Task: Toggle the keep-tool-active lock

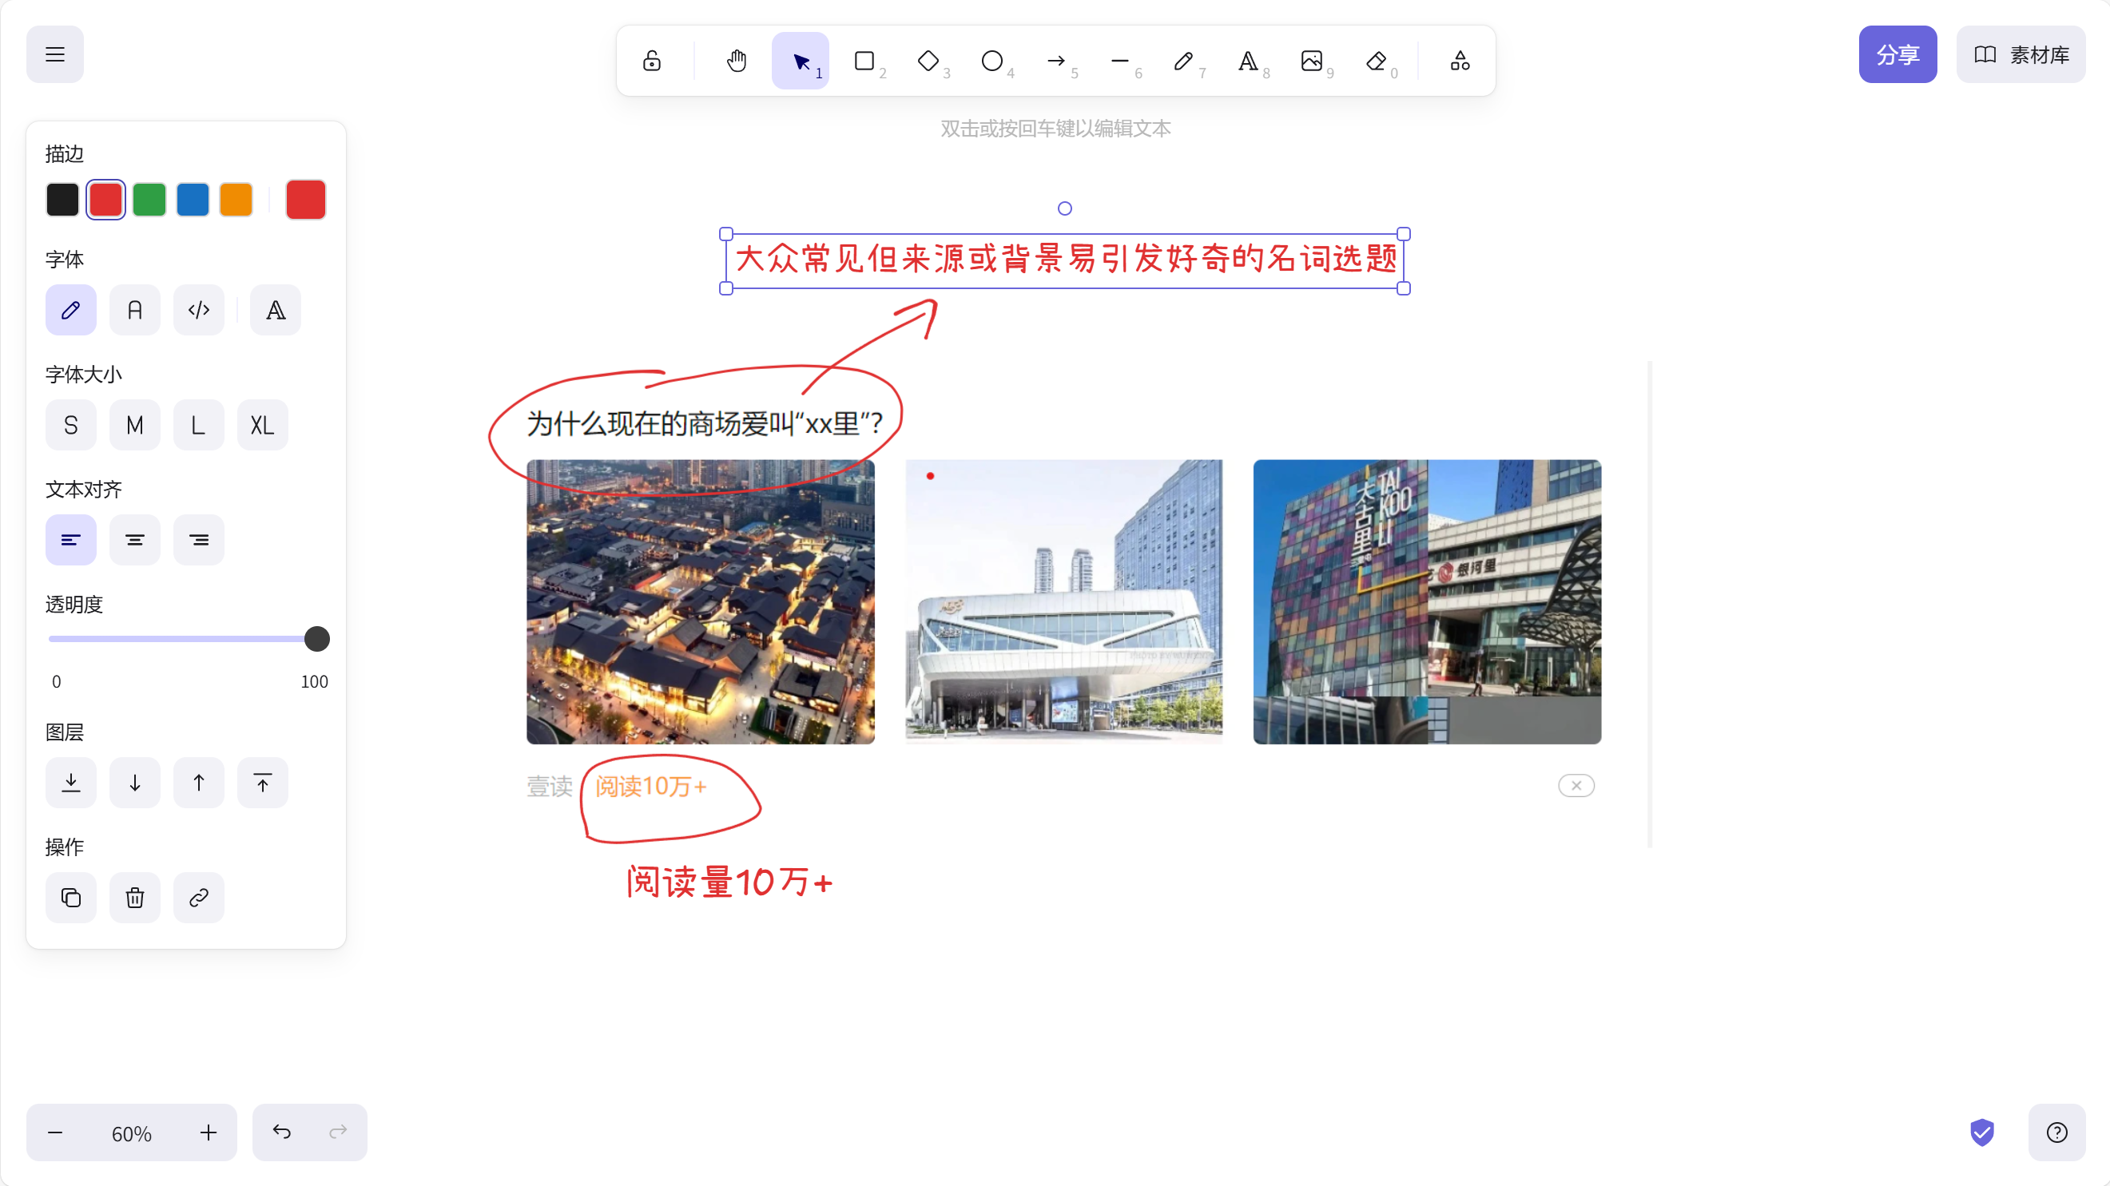Action: click(651, 61)
